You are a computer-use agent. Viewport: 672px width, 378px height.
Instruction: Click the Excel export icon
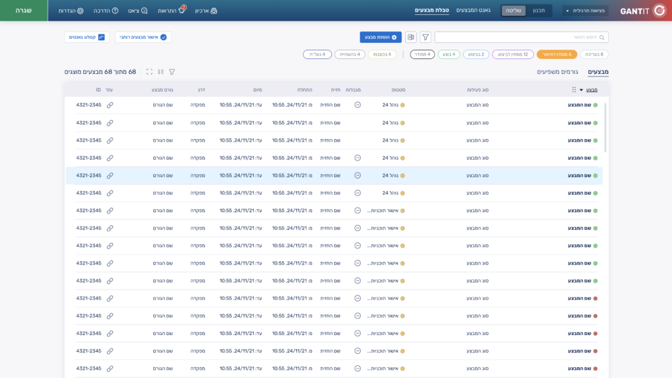coord(411,37)
